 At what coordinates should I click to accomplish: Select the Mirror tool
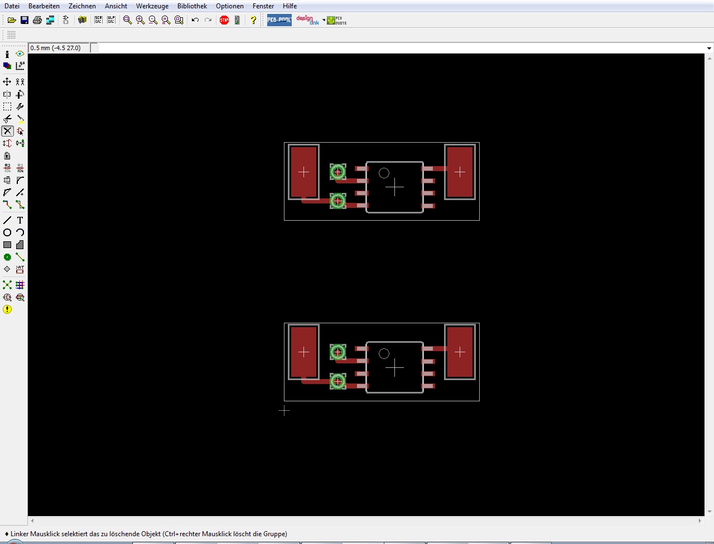pos(7,94)
